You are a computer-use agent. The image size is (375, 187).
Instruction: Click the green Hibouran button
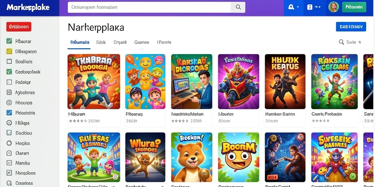coord(354,7)
